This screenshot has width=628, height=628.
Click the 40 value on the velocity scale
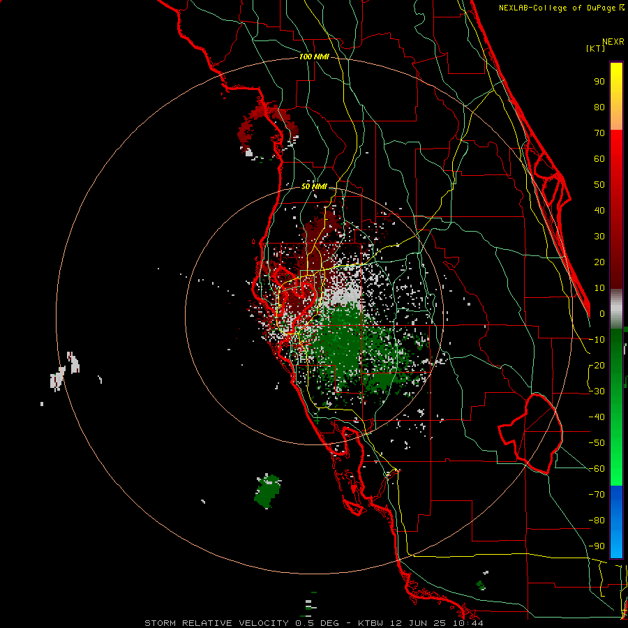click(599, 210)
